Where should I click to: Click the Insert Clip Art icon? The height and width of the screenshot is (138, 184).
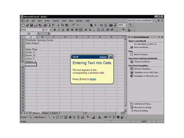pos(78,117)
